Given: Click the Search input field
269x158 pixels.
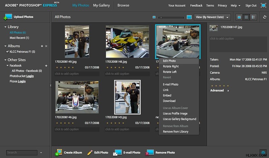Looking at the screenshot, I should [x=22, y=153].
